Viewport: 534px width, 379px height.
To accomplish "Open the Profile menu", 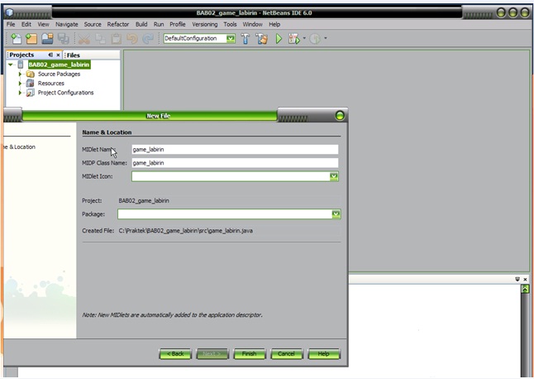I will [x=178, y=24].
